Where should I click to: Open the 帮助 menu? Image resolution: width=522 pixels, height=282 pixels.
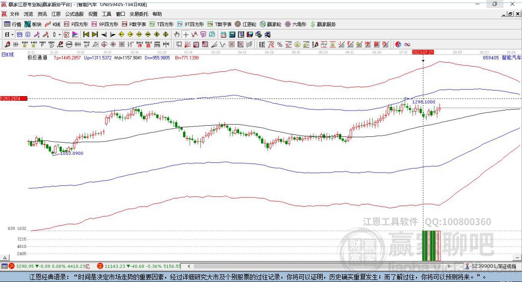(157, 14)
